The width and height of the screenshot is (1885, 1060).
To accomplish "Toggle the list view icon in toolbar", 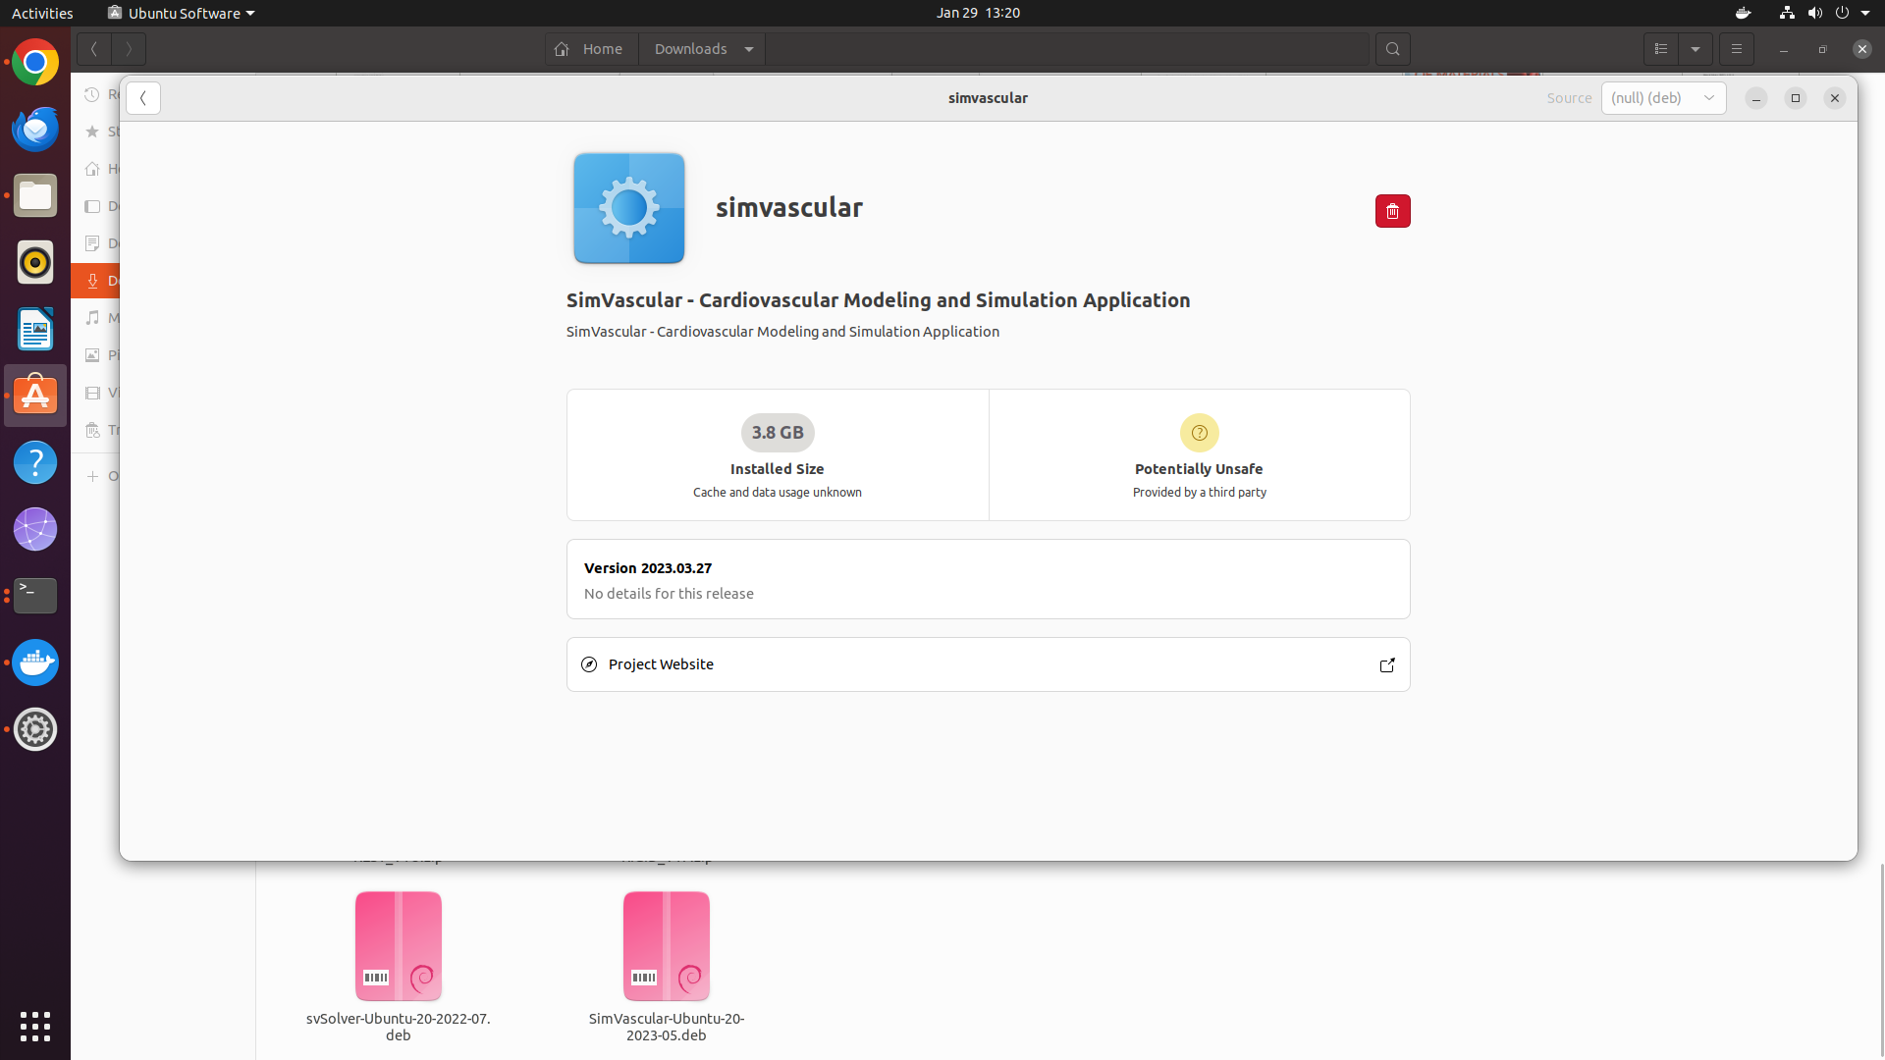I will (1661, 48).
